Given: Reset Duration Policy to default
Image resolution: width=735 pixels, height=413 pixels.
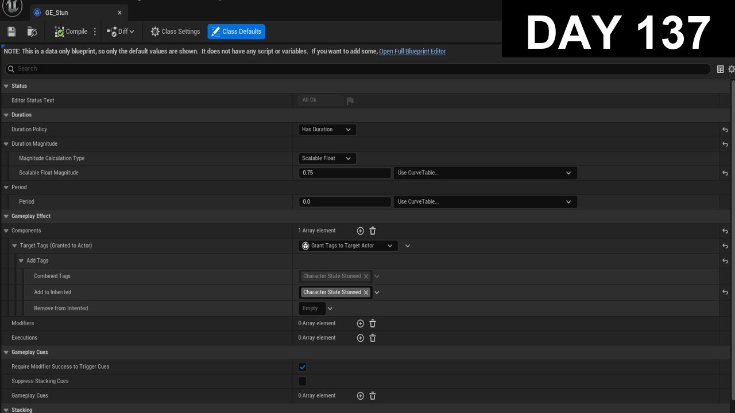Looking at the screenshot, I should point(725,130).
